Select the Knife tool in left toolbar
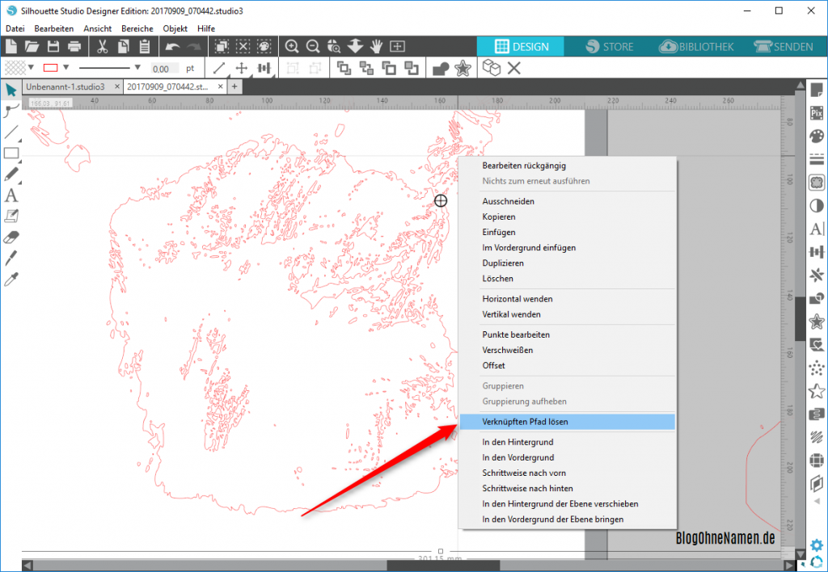828x572 pixels. pos(11,258)
